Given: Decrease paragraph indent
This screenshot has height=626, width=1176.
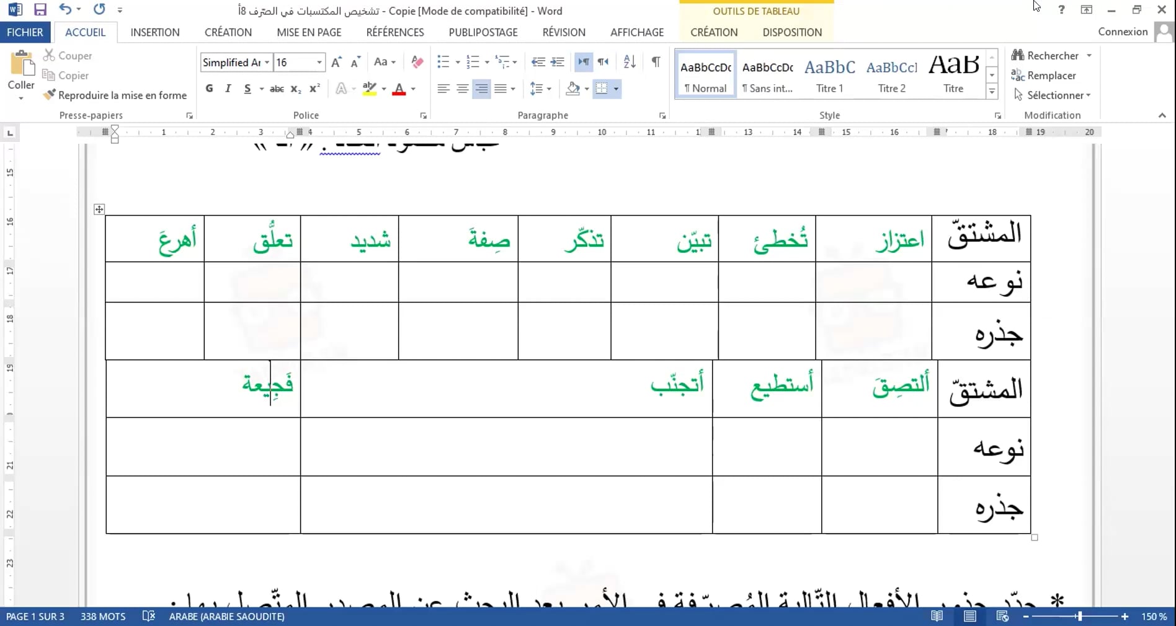Looking at the screenshot, I should click(x=538, y=62).
